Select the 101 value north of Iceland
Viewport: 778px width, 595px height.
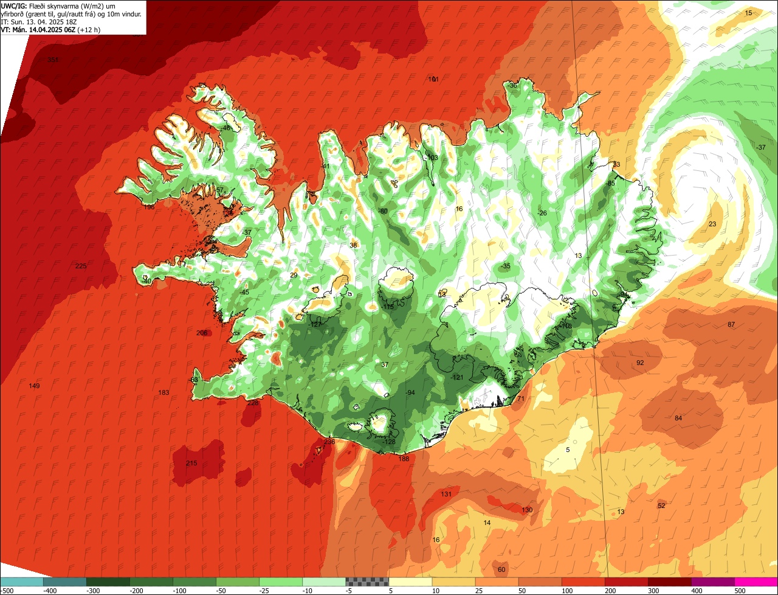[433, 79]
